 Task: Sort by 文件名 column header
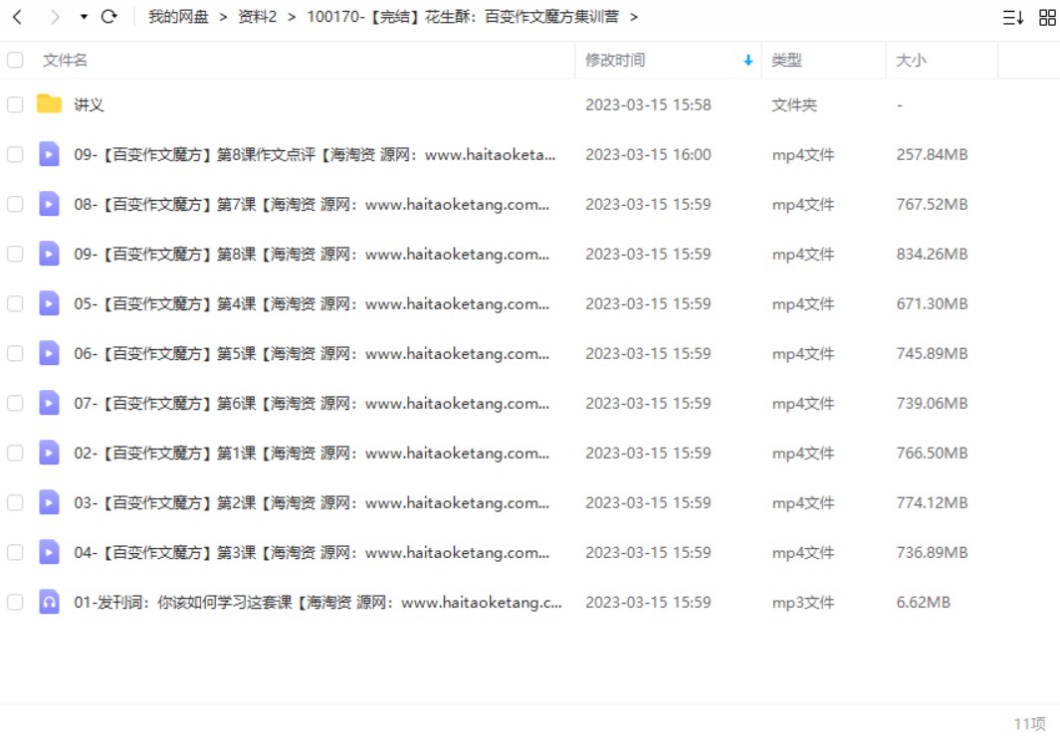(x=65, y=60)
